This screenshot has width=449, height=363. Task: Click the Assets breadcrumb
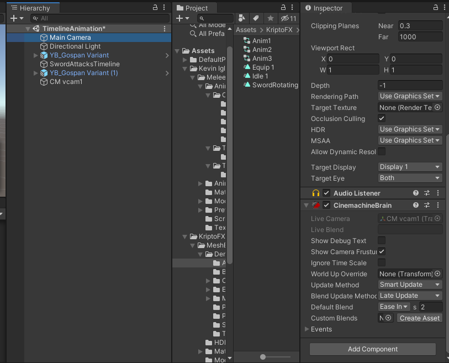pyautogui.click(x=246, y=30)
